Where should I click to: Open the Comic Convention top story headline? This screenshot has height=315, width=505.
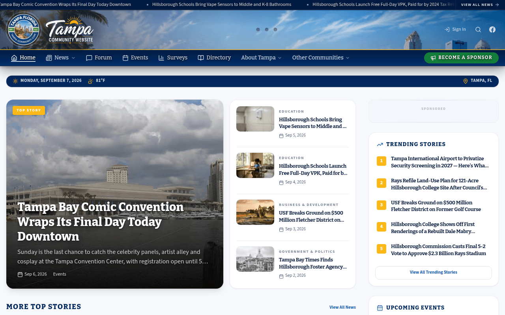[101, 222]
